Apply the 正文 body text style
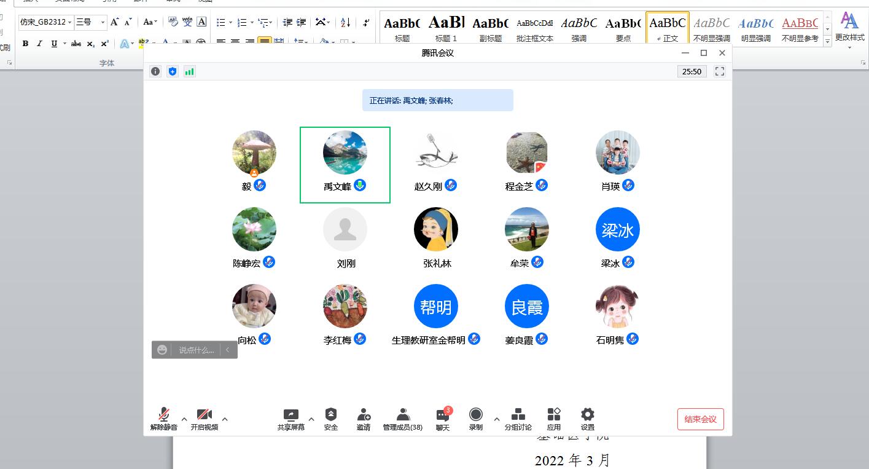The height and width of the screenshot is (469, 869). pyautogui.click(x=667, y=28)
